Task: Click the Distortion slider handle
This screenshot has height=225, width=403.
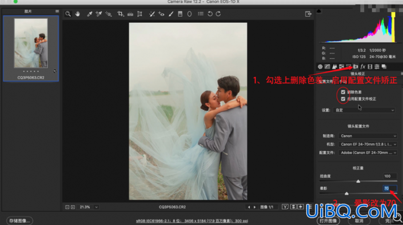Action: click(358, 182)
